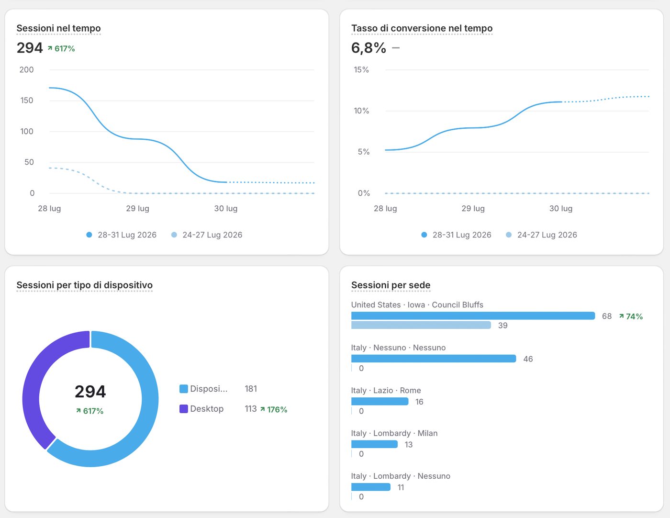This screenshot has width=670, height=518.
Task: Click the 294 number in the donut center
Action: pyautogui.click(x=90, y=392)
